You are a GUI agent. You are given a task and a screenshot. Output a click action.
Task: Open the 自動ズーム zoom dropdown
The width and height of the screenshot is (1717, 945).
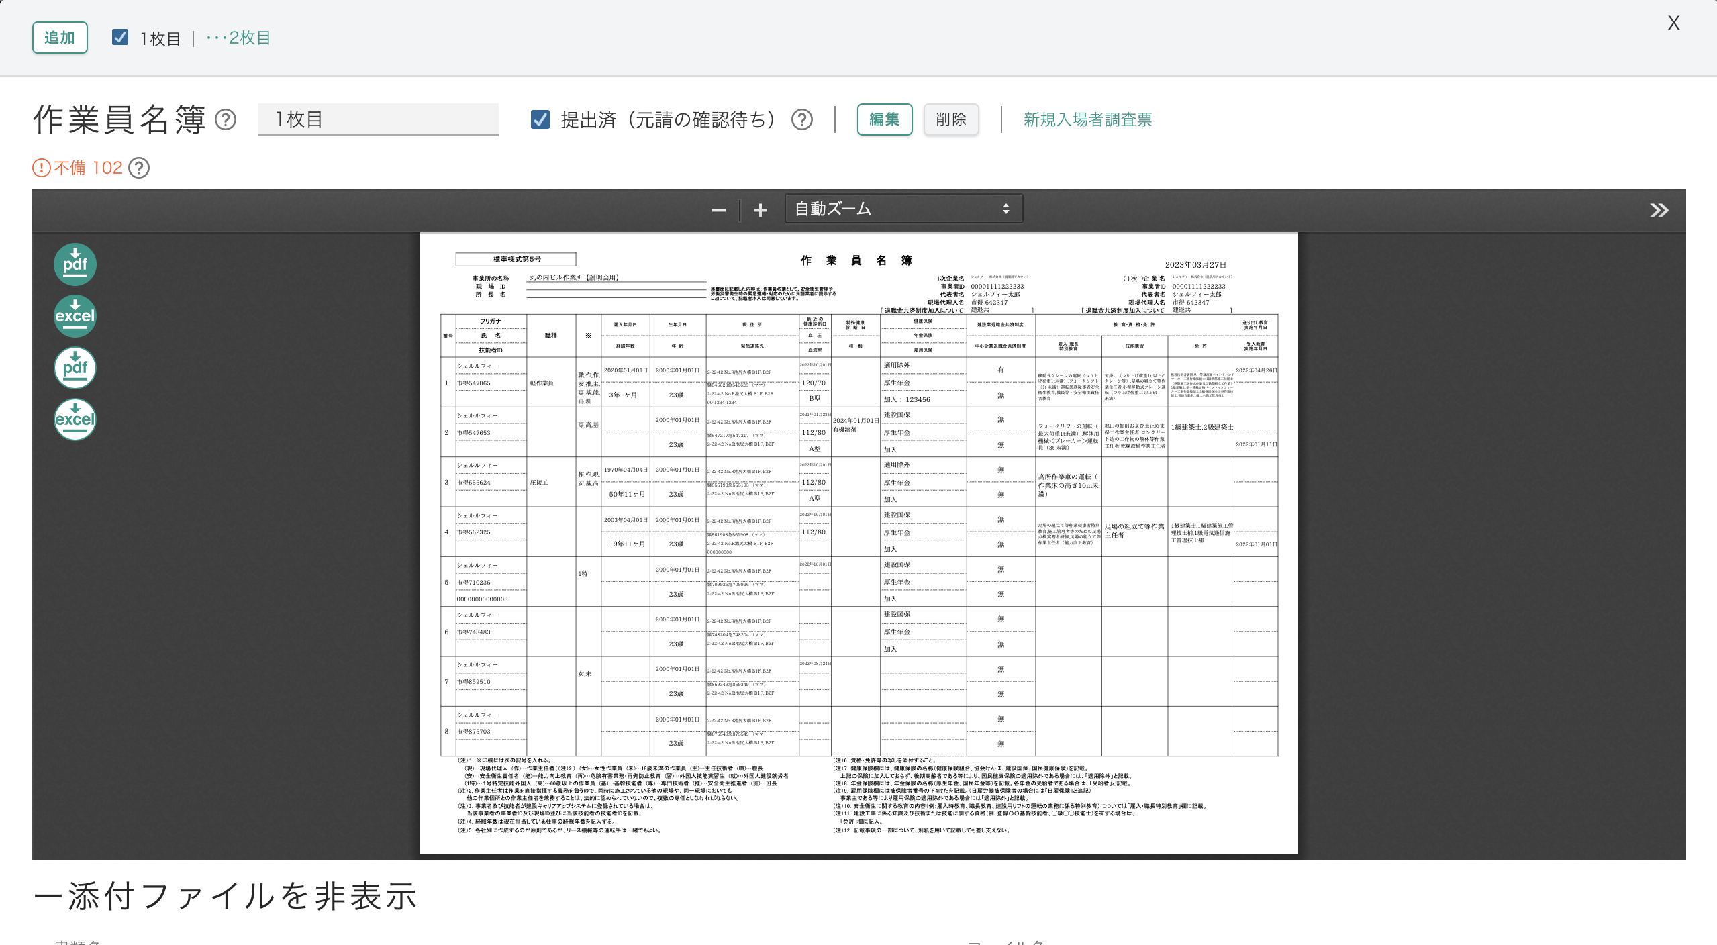click(x=903, y=209)
